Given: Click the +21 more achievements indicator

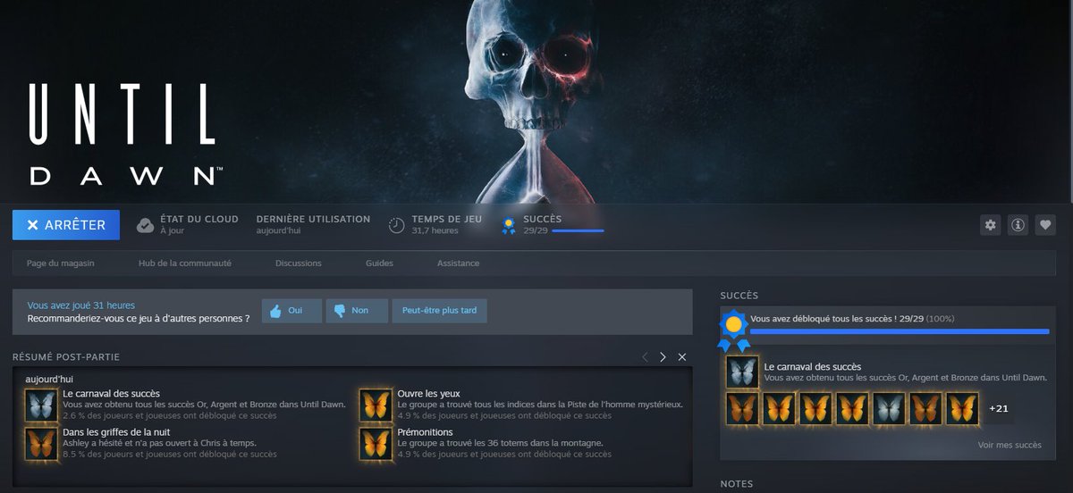Looking at the screenshot, I should pos(999,408).
